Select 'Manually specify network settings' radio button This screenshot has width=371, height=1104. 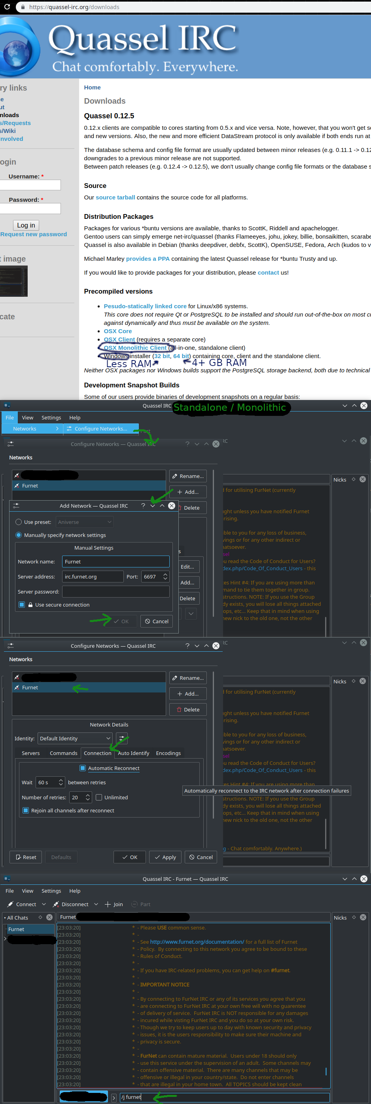pyautogui.click(x=19, y=535)
